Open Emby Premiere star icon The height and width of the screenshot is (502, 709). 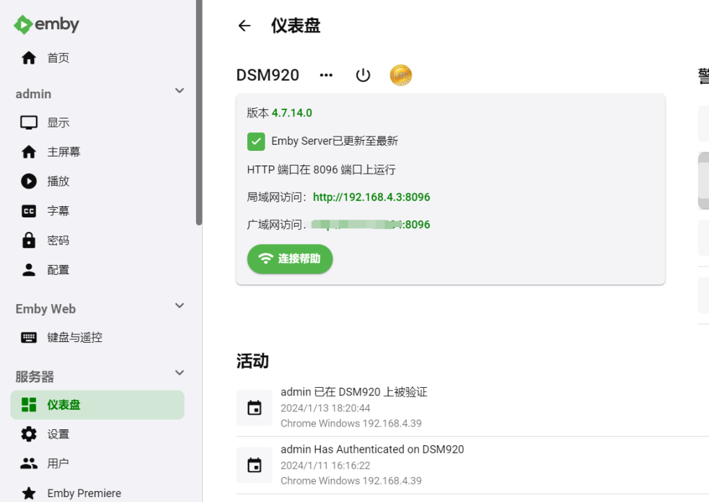pos(29,493)
